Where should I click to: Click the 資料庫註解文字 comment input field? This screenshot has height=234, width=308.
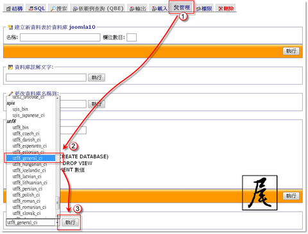coord(46,78)
